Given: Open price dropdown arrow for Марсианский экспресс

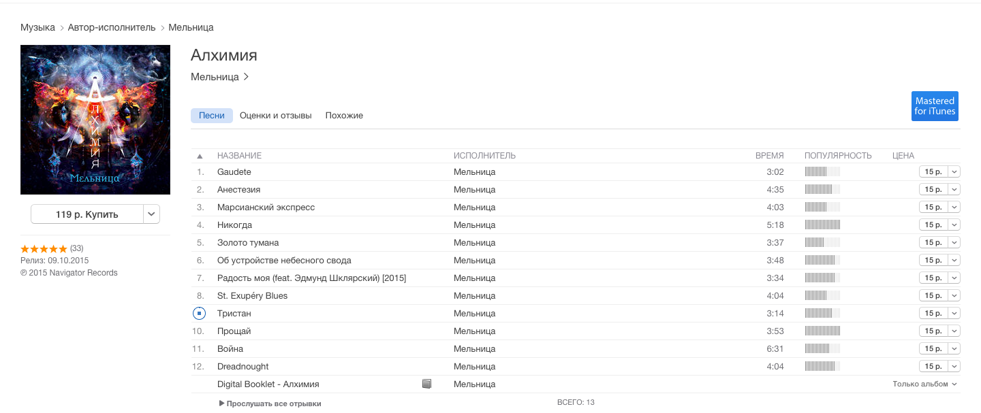Looking at the screenshot, I should tap(954, 207).
